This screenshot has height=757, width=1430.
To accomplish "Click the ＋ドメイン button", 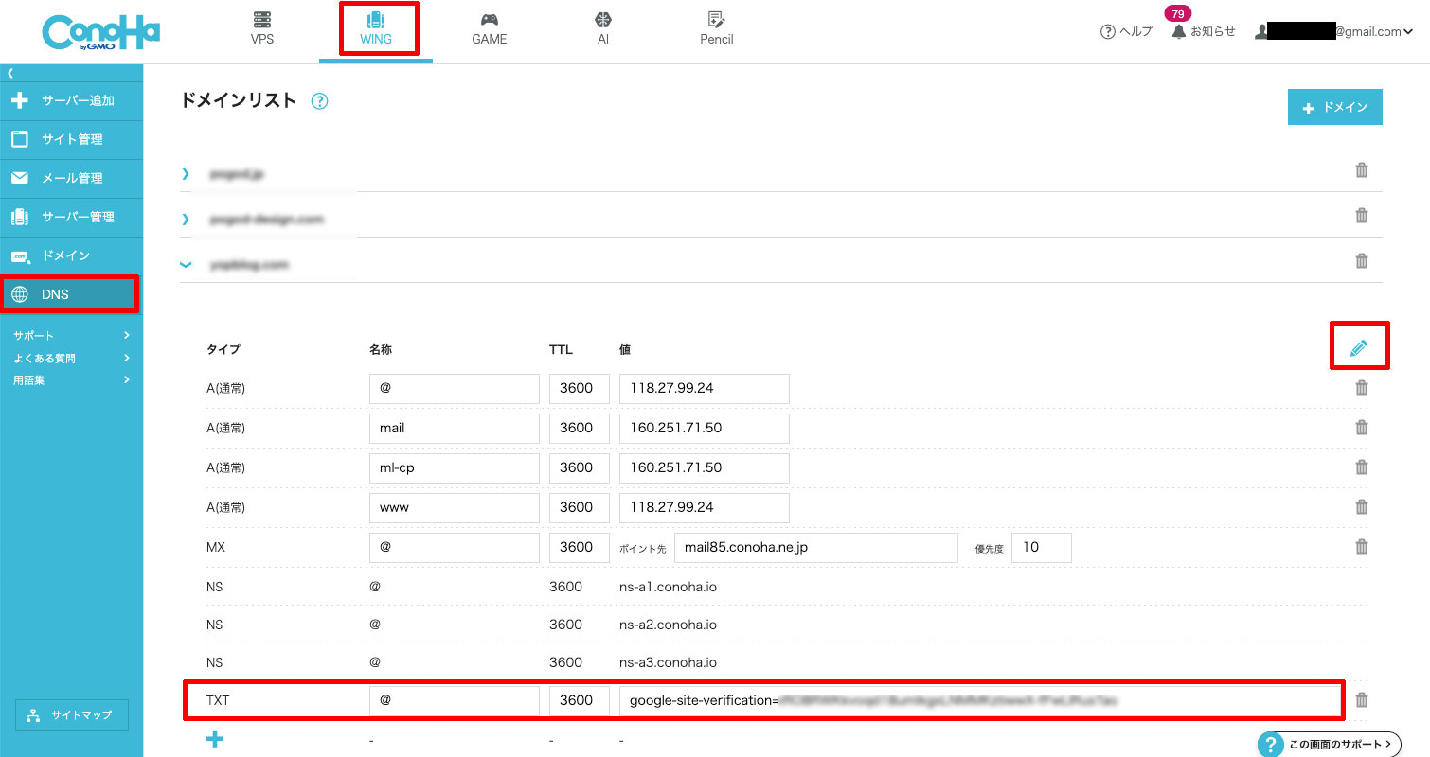I will (1334, 108).
